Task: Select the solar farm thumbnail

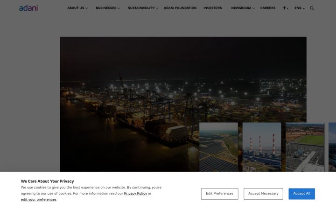Action: [218, 147]
